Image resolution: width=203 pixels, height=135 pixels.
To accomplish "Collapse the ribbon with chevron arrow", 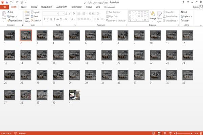I will pyautogui.click(x=201, y=25).
